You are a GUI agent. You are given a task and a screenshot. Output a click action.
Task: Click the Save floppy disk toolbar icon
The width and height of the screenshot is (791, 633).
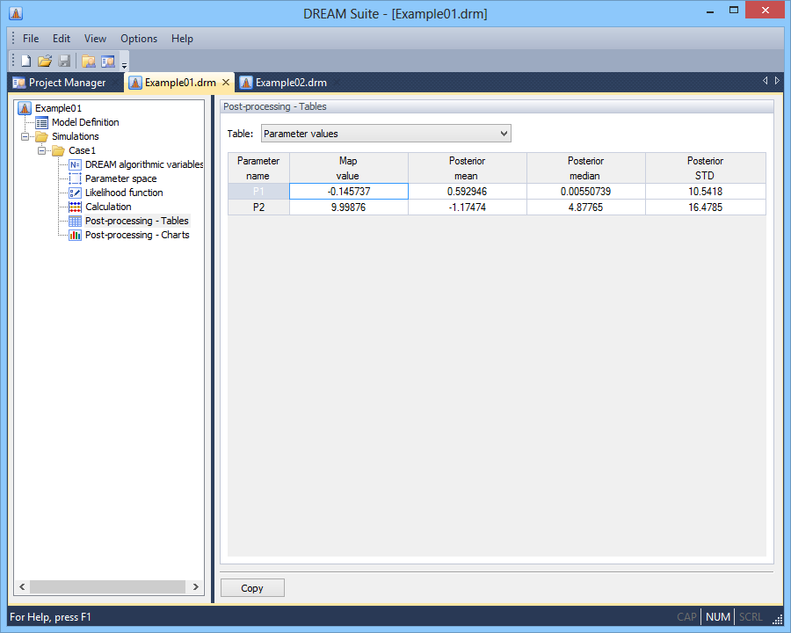(x=64, y=61)
